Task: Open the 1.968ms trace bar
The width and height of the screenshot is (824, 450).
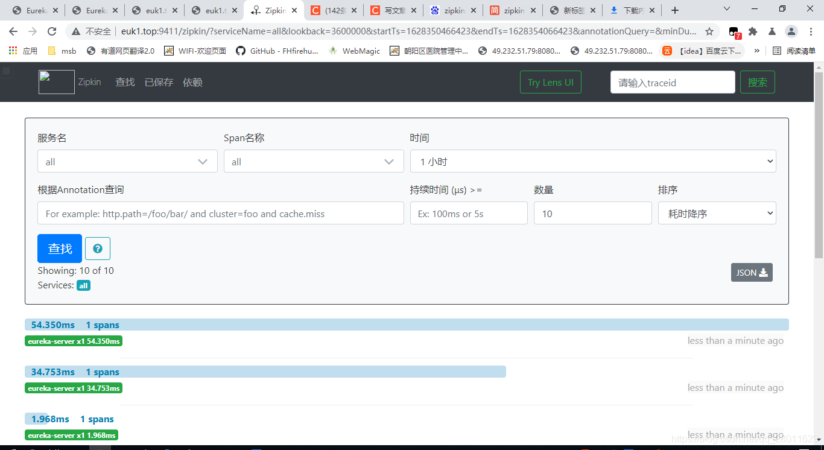Action: click(x=36, y=419)
